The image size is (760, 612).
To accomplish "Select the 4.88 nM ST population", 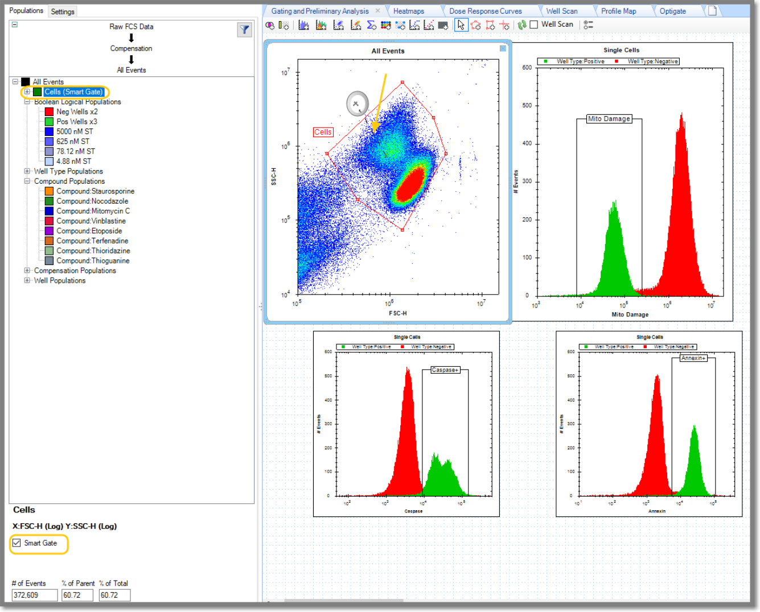I will pos(73,162).
